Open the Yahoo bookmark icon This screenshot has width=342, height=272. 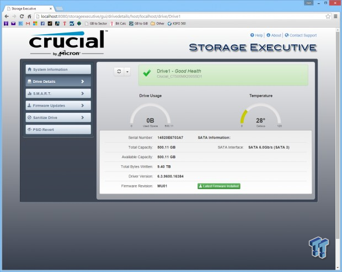[6, 23]
